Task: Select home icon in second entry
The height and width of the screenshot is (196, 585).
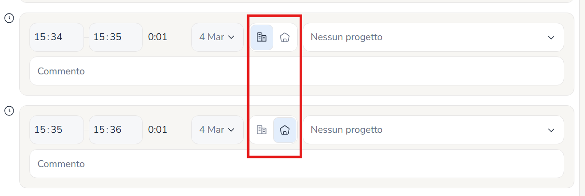Action: point(285,130)
